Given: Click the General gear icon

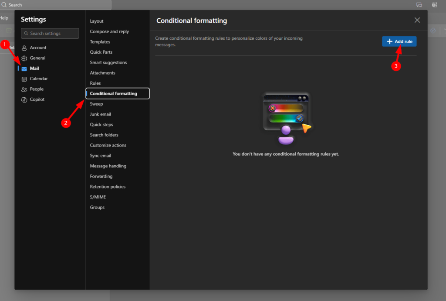Looking at the screenshot, I should (24, 58).
